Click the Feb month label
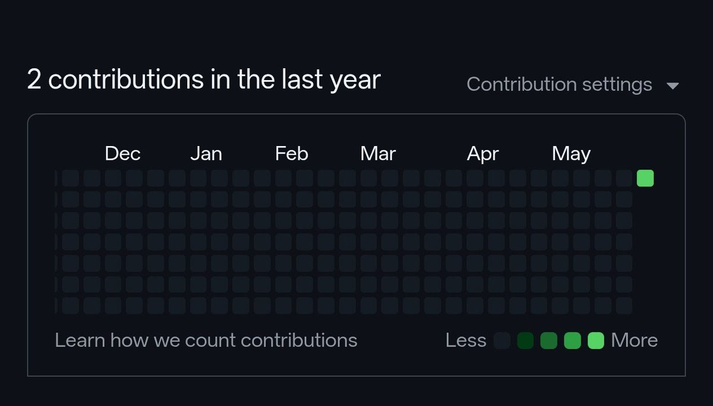Image resolution: width=713 pixels, height=406 pixels. point(292,154)
